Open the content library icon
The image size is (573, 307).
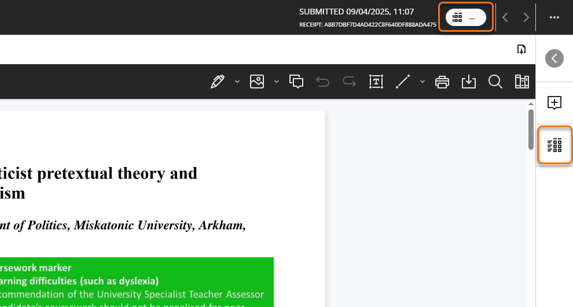(522, 82)
